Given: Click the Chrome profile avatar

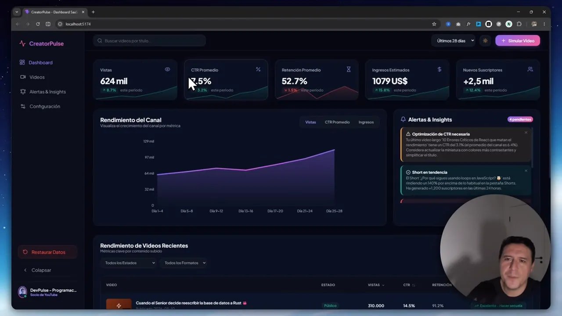Looking at the screenshot, I should click(534, 24).
